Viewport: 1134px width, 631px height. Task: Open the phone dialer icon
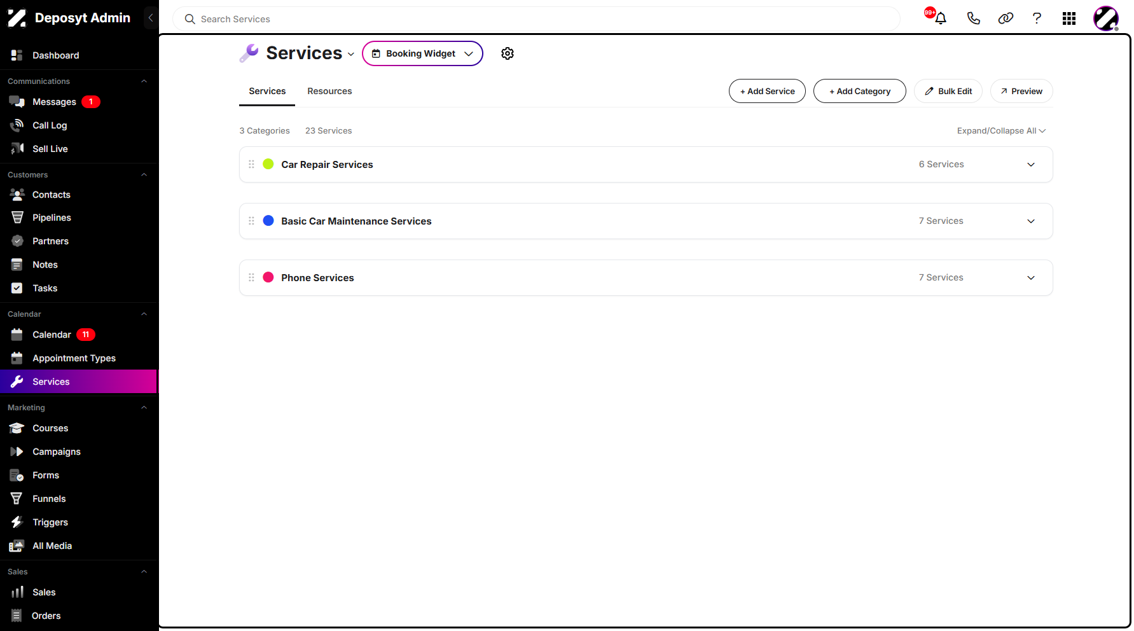click(x=973, y=18)
